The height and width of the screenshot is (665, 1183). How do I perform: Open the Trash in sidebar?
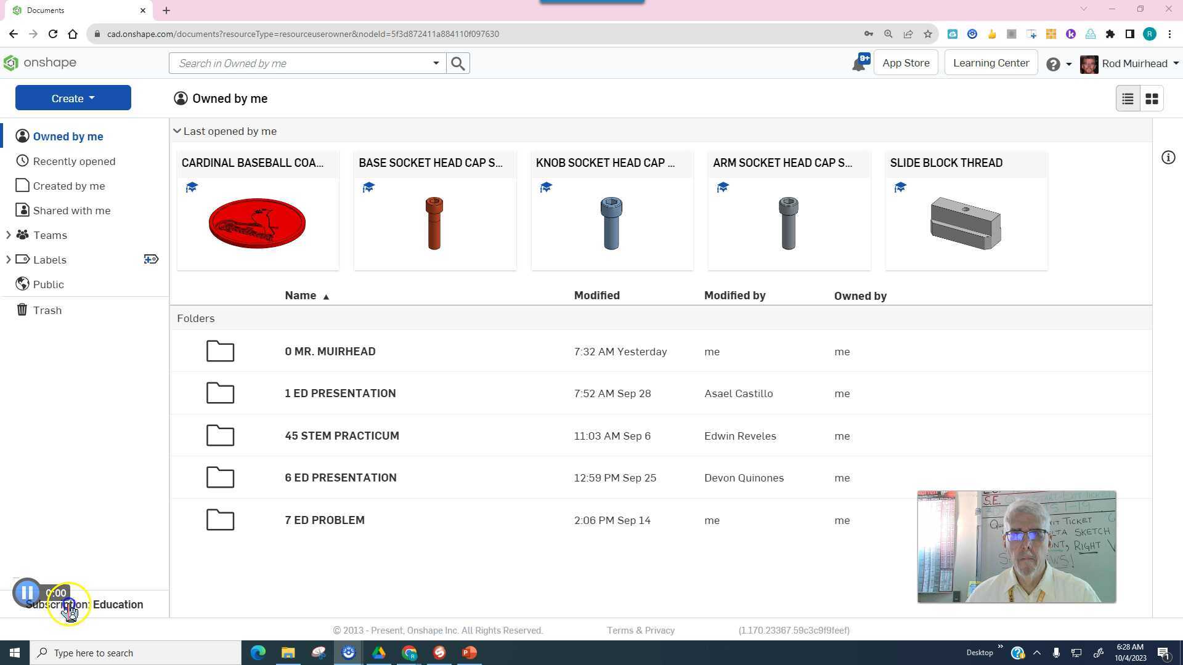click(x=47, y=310)
